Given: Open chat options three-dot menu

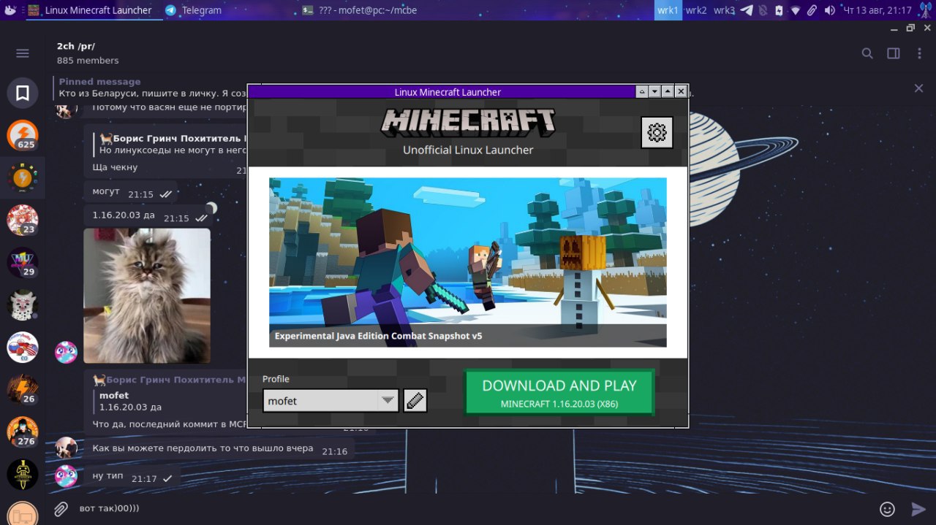Looking at the screenshot, I should 919,53.
